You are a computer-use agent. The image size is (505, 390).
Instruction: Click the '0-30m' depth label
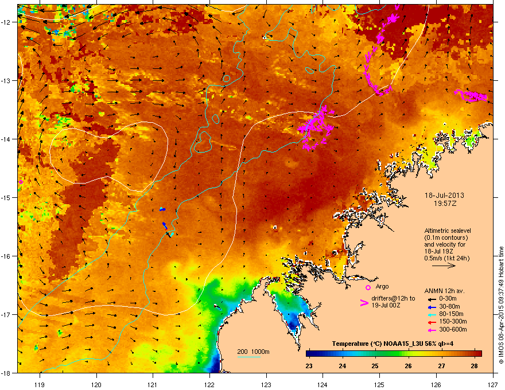point(448,299)
